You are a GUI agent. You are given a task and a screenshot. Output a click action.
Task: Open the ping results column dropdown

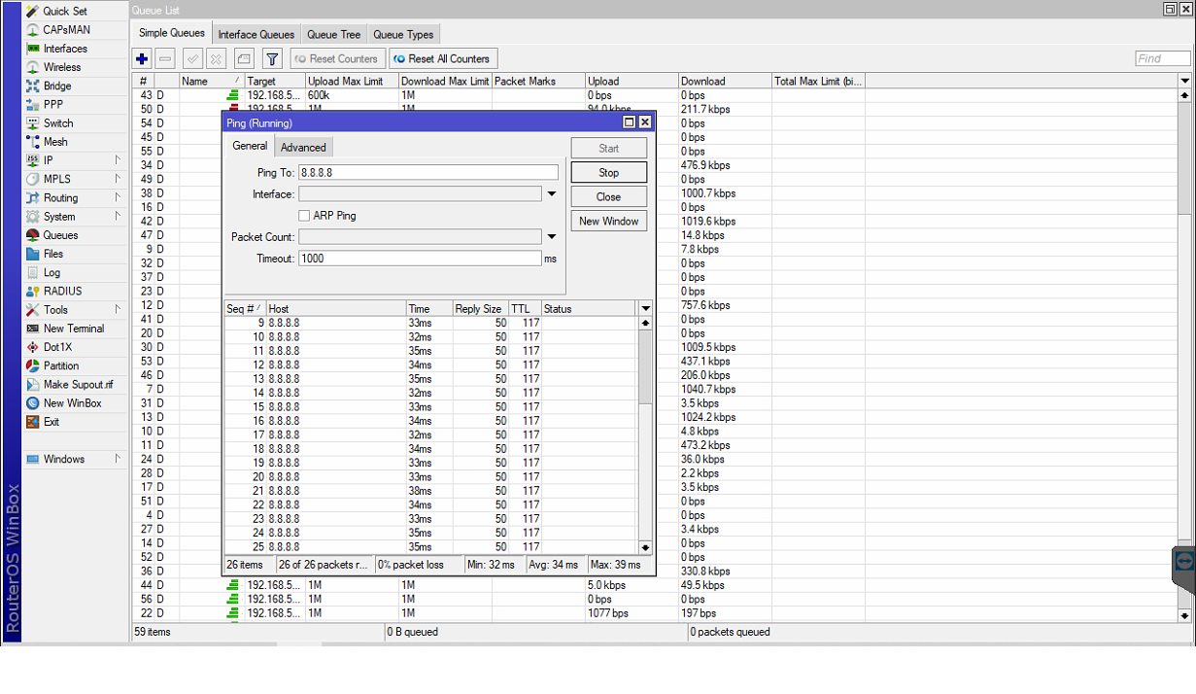(646, 309)
